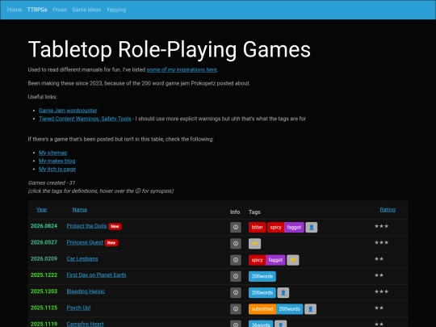Open Car Lesbians game page
This screenshot has height=327, width=436.
click(82, 259)
